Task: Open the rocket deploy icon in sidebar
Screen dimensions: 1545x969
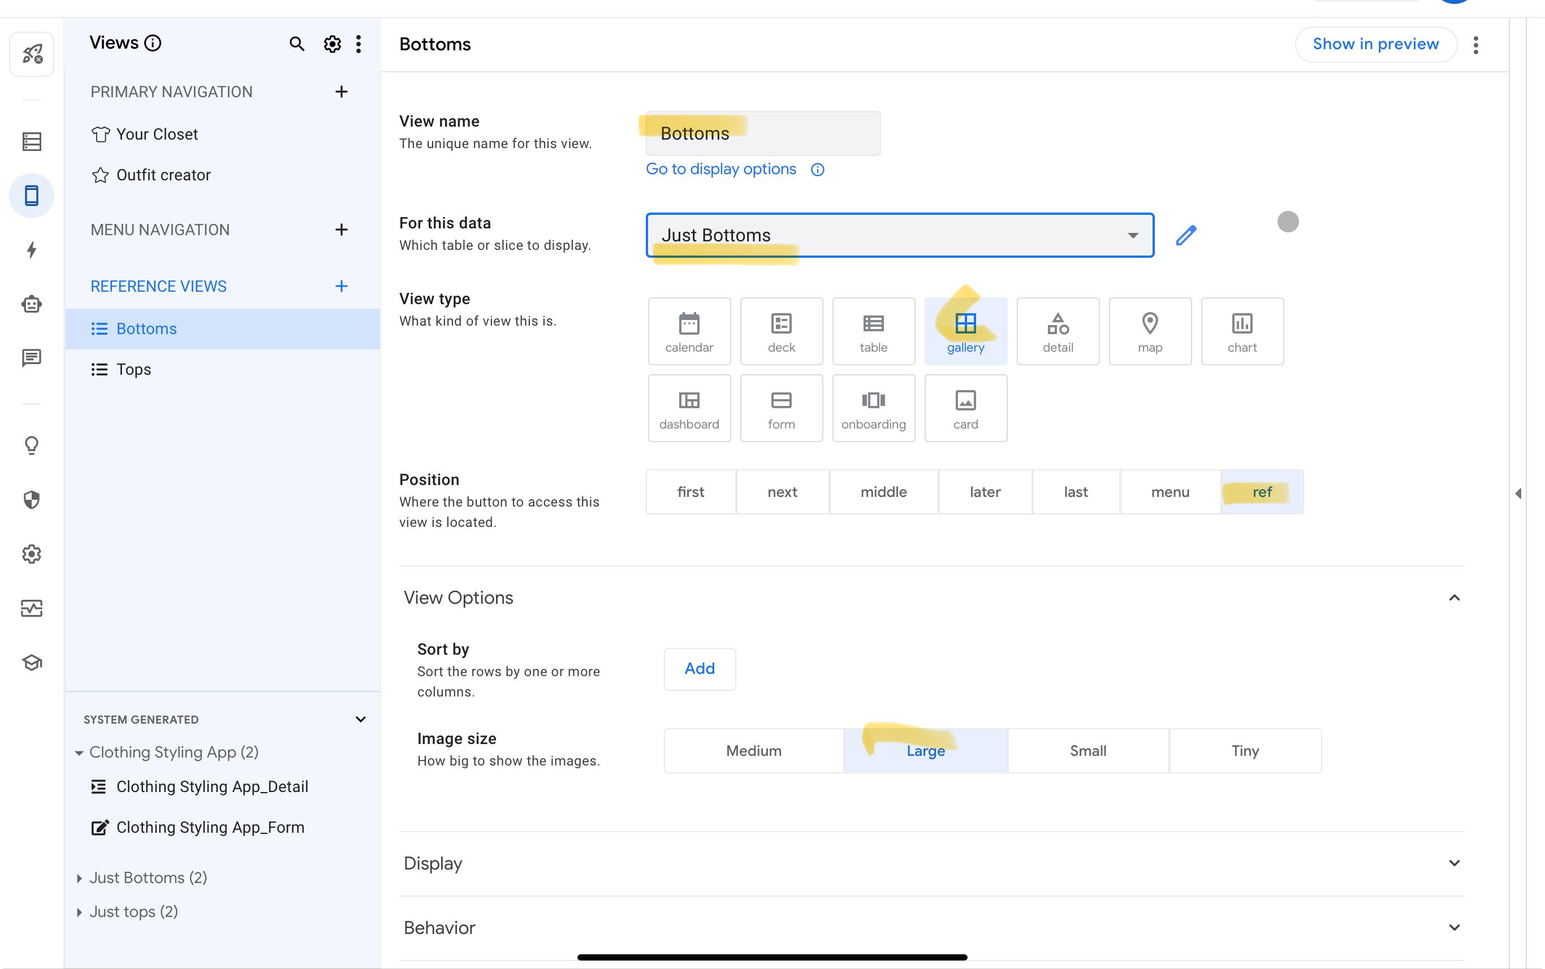Action: (32, 54)
